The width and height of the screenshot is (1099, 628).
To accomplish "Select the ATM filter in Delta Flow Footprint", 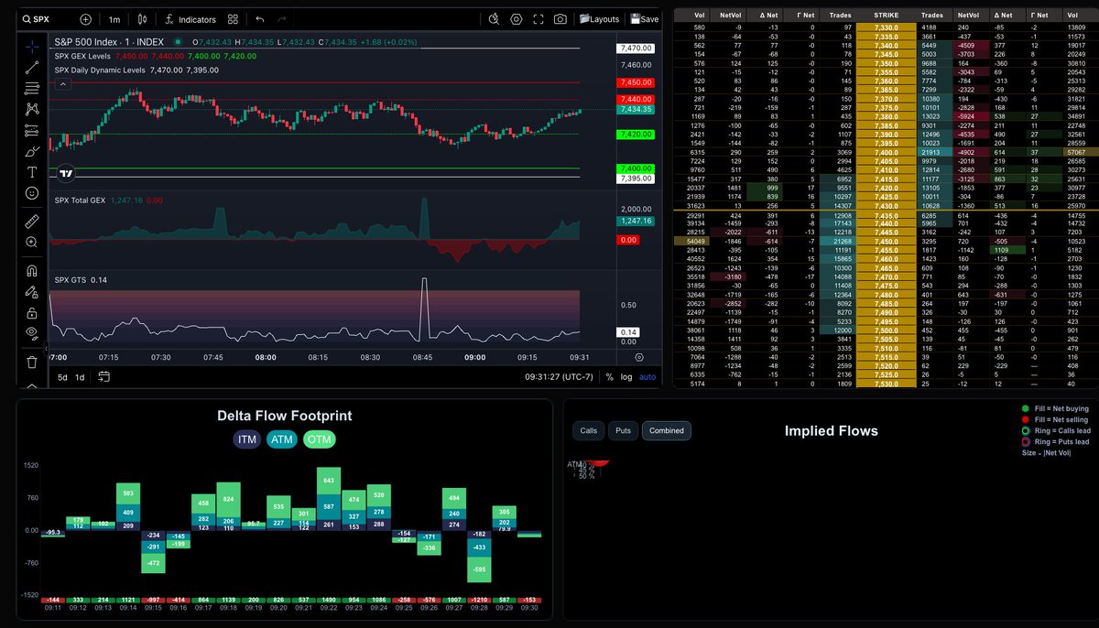I will (x=282, y=440).
